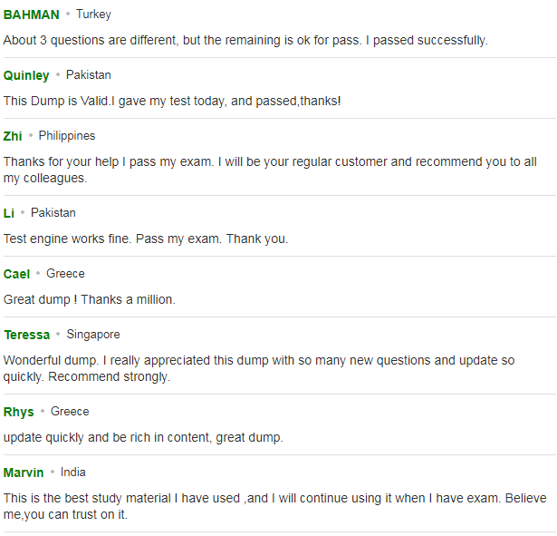This screenshot has width=557, height=536.
Task: Click the review text 'Great dump ! Thanks a million.'
Action: pos(89,299)
